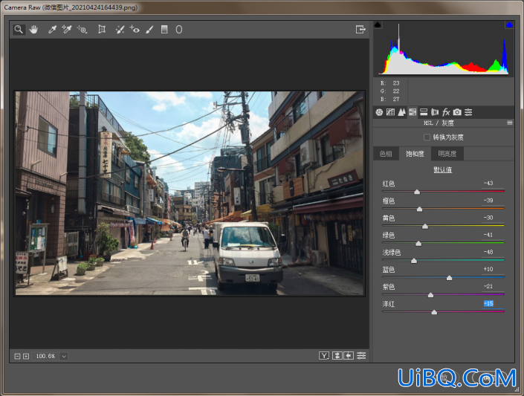Click the 洋红 saturation slider handle
Screen dimensions: 524x396
click(x=434, y=313)
